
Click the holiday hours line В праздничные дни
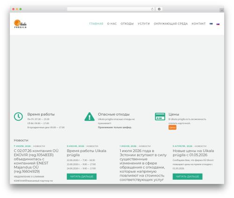46,127
